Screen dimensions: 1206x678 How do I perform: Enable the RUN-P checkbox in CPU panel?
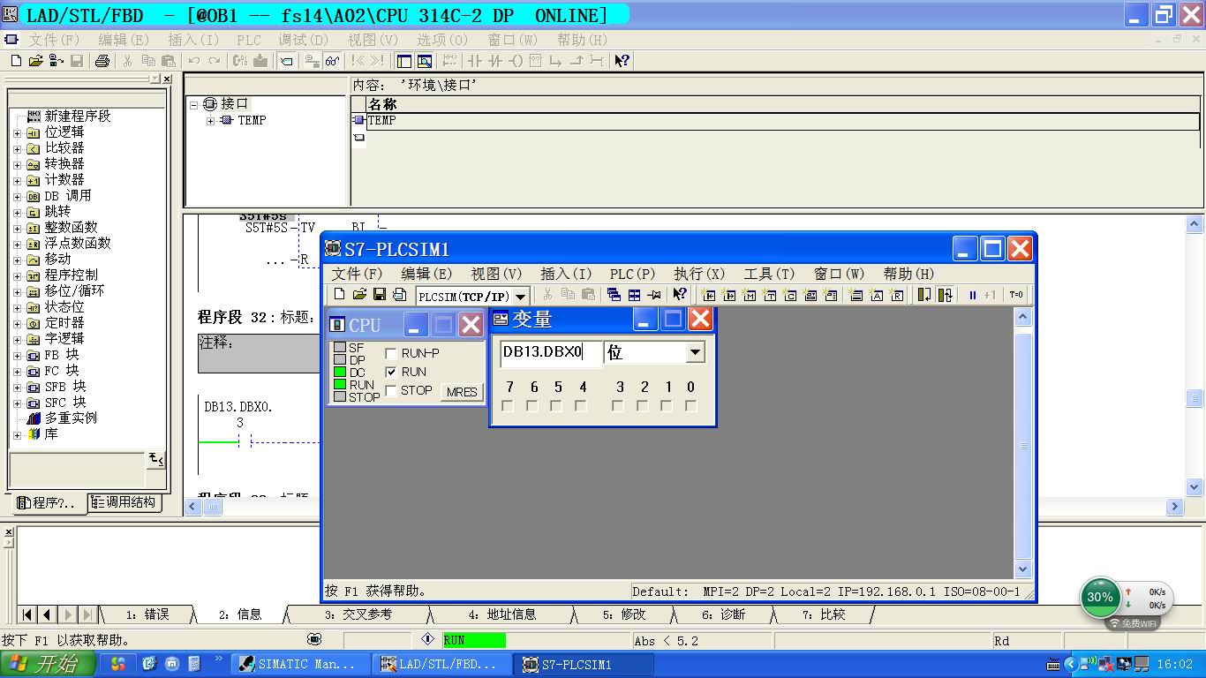[391, 353]
